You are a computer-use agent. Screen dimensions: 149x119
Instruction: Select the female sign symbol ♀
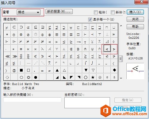click(107, 77)
